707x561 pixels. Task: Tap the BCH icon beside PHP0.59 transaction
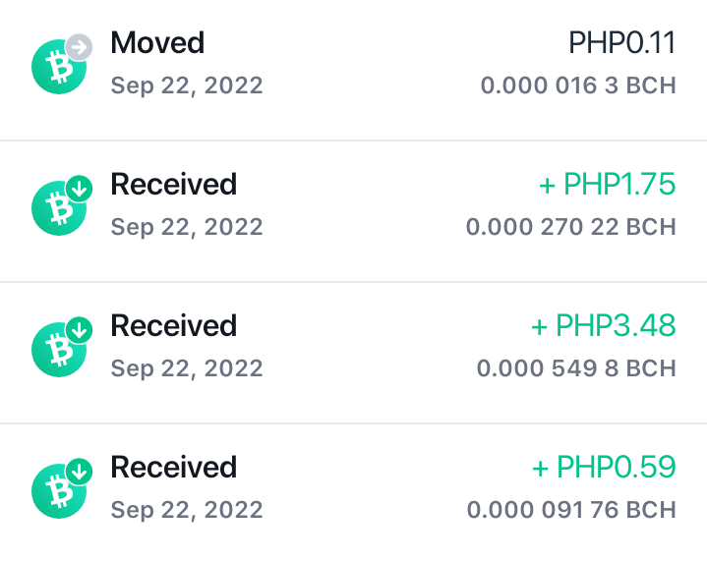pos(59,491)
